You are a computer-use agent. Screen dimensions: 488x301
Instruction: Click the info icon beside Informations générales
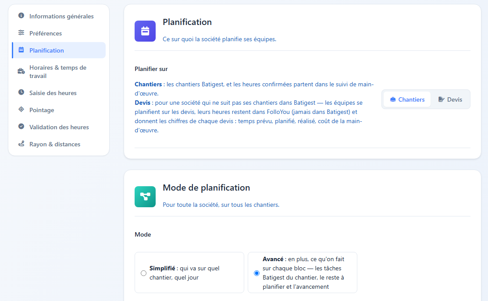(21, 15)
